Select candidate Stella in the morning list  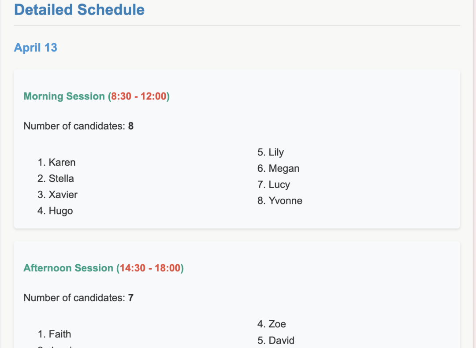click(61, 178)
